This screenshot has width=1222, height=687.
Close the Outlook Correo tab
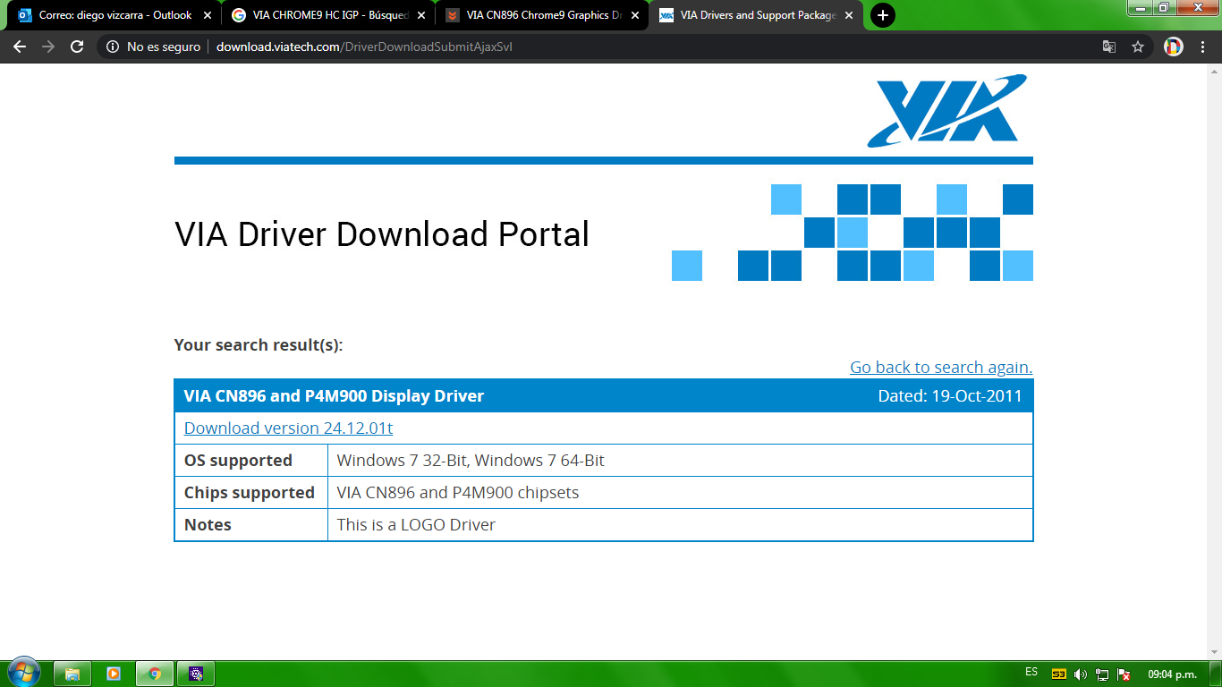(x=208, y=15)
